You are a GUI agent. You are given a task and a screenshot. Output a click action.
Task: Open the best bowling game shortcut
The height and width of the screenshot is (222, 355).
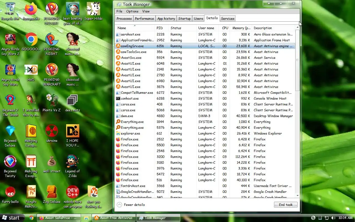(72, 14)
